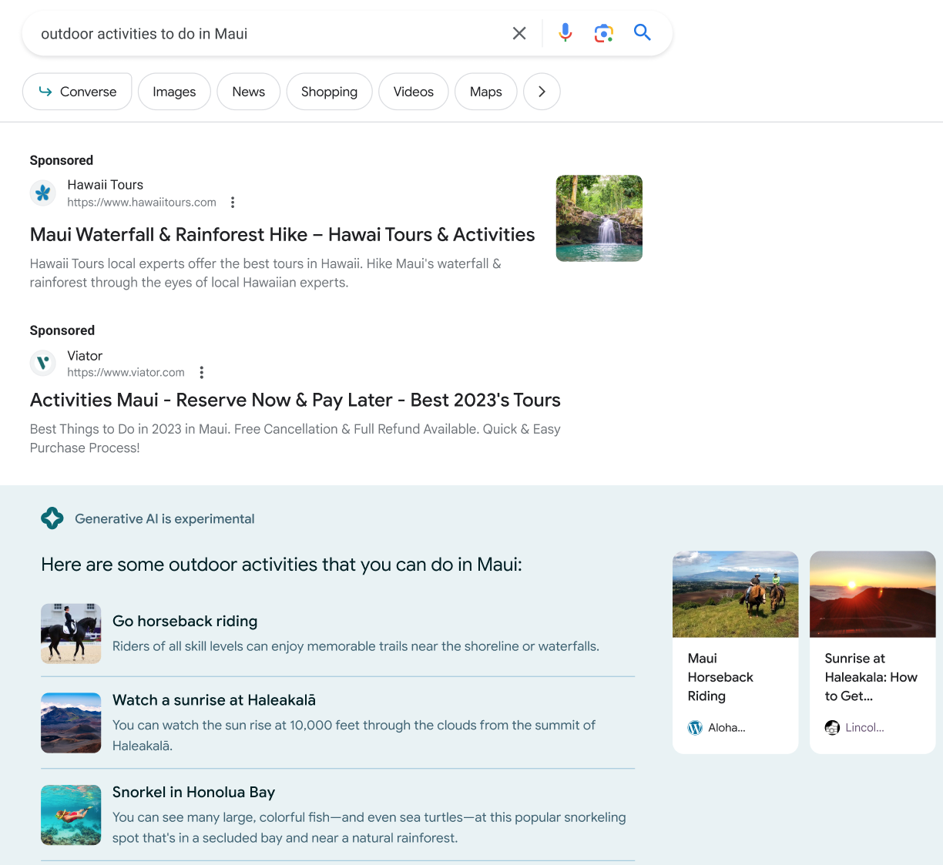Viewport: 943px width, 865px height.
Task: Open the Activities Maui Reserve Now ad
Action: [295, 401]
